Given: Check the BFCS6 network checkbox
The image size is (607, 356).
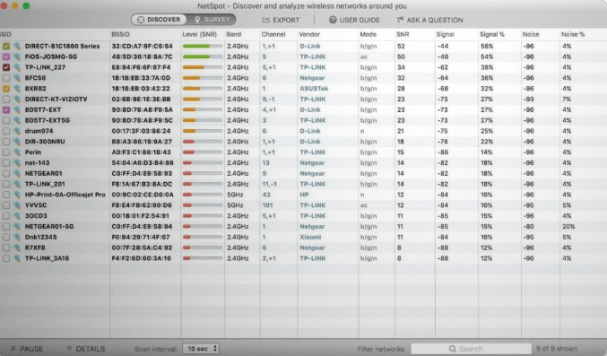Looking at the screenshot, I should tap(6, 78).
